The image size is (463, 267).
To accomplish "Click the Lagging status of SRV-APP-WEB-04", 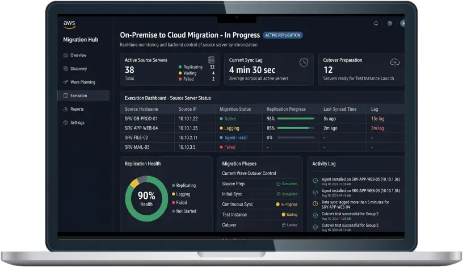I will [x=229, y=128].
